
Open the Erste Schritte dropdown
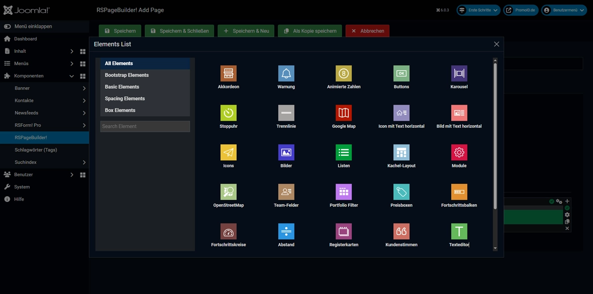click(x=477, y=9)
